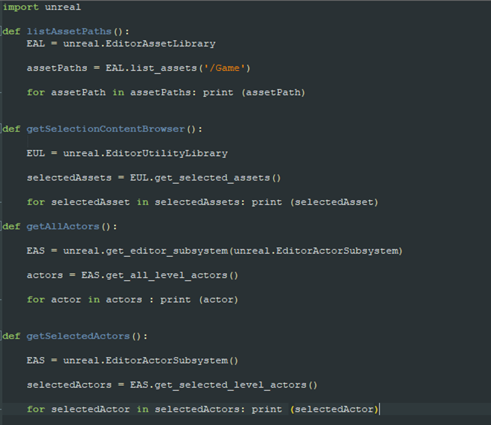Click 'unreal.EditorActorSubsystem()' constructor call

[x=150, y=360]
